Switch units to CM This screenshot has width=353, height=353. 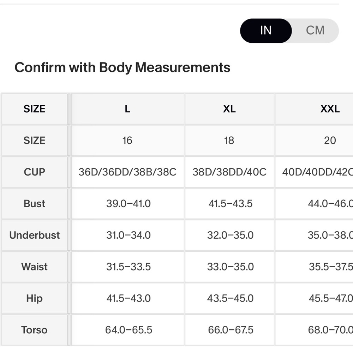tap(315, 30)
